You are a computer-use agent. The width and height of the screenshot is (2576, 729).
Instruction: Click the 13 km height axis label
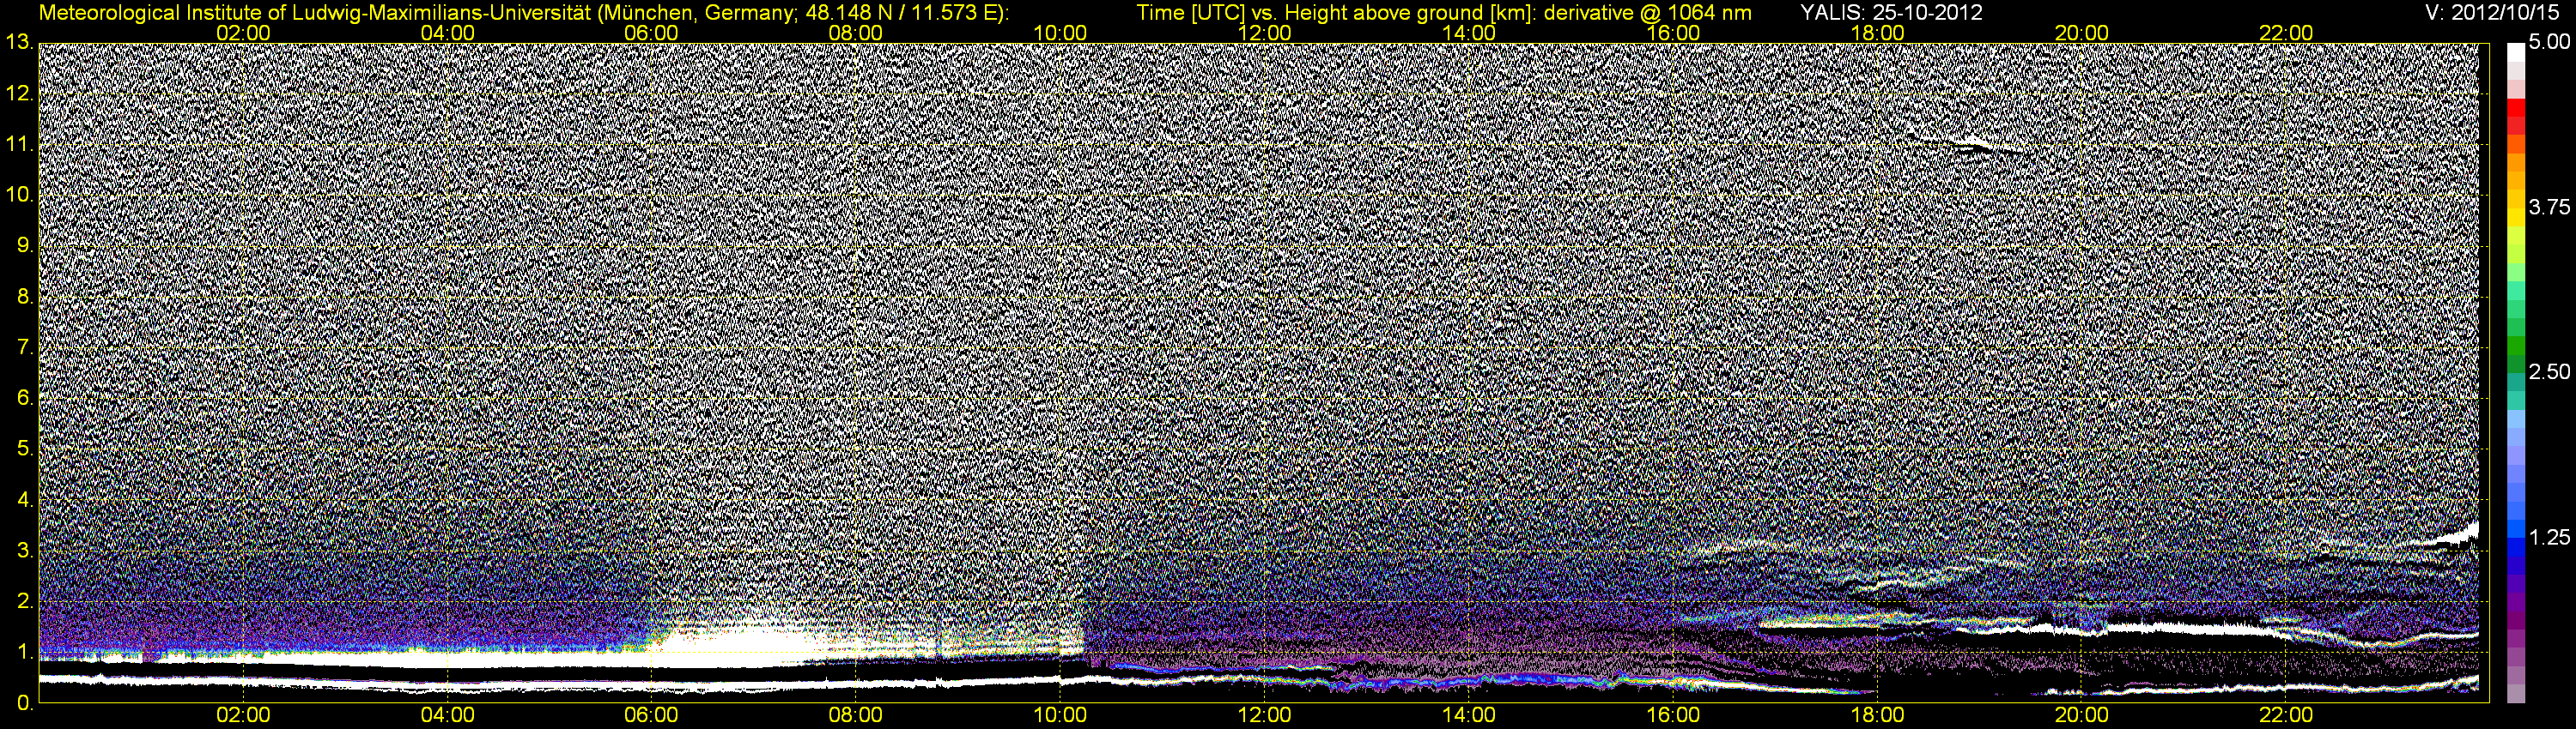(x=18, y=42)
